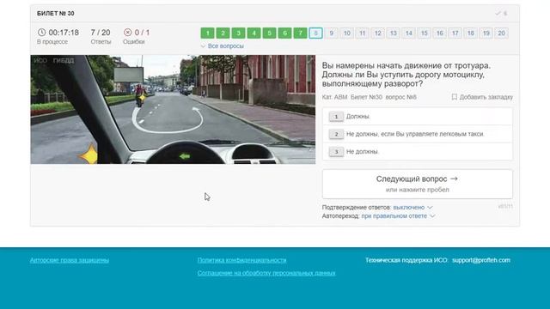The width and height of the screenshot is (550, 309).
Task: Open 'Авторские права защищены' link
Action: (x=70, y=260)
